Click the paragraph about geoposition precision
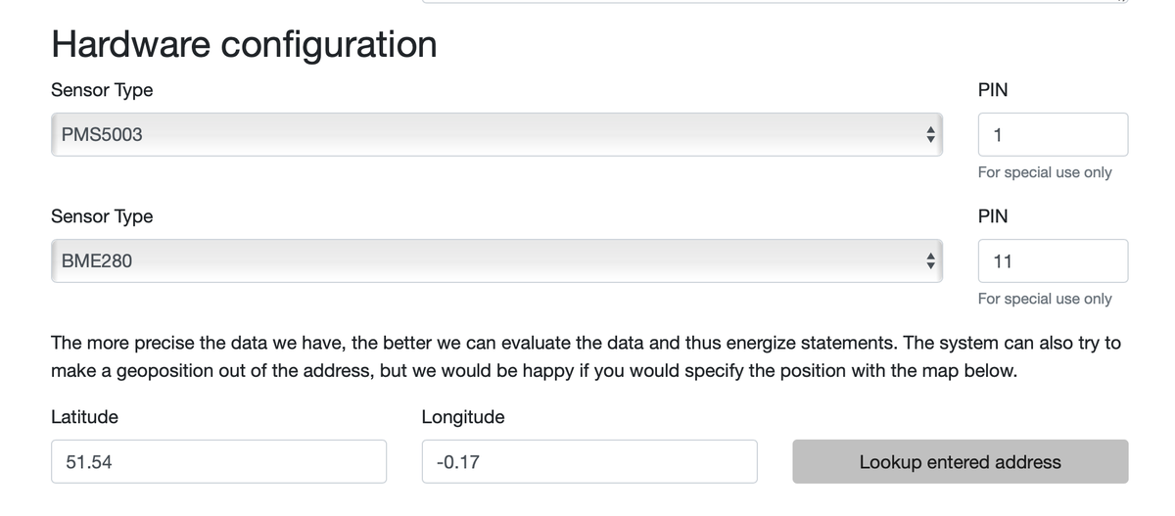The image size is (1175, 516). [586, 357]
